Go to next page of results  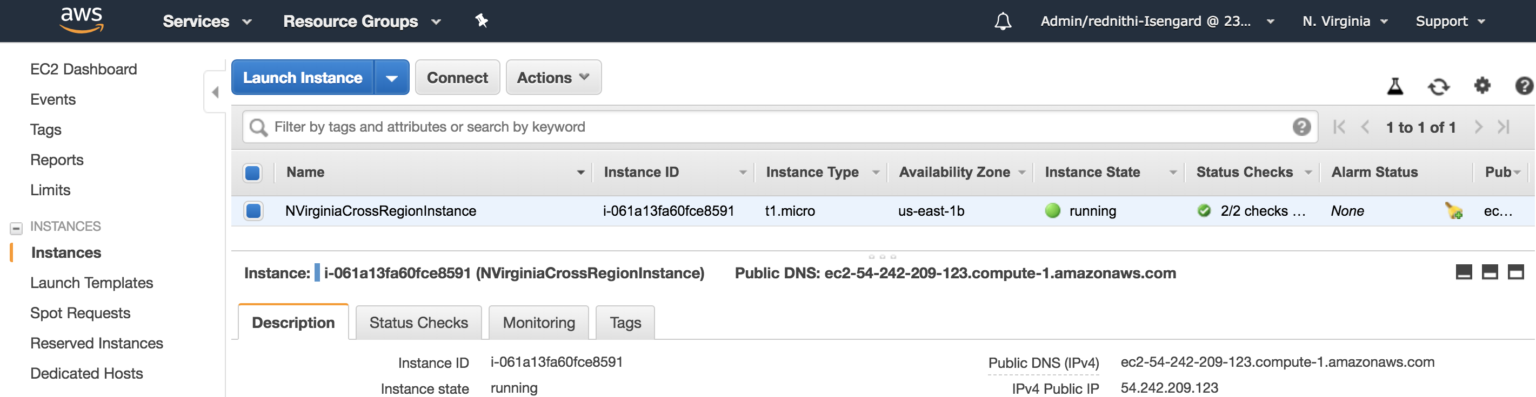click(1478, 127)
